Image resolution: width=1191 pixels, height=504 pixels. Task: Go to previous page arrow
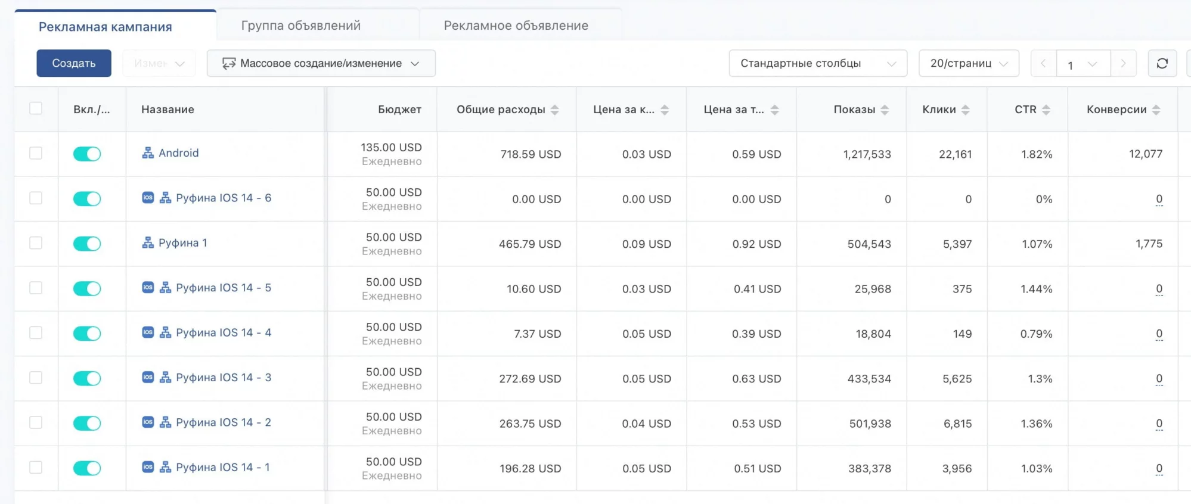(1043, 63)
